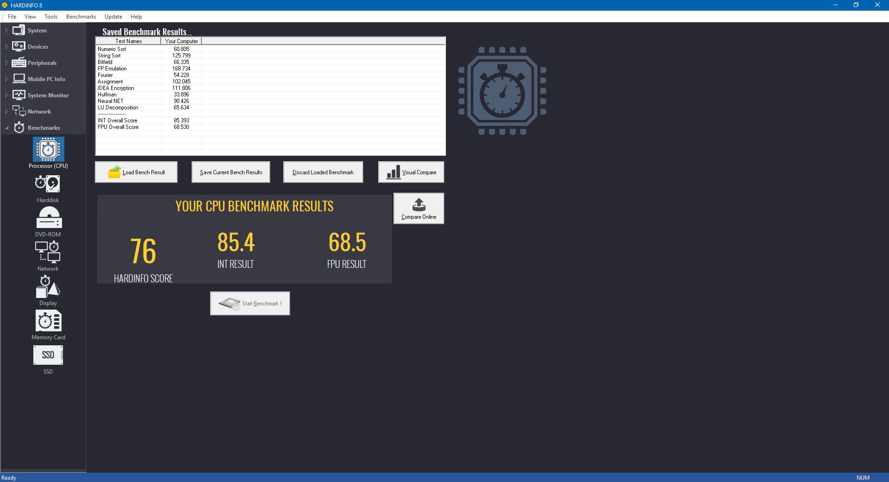This screenshot has height=482, width=889.
Task: Select the FP Emulation row
Action: tap(270, 69)
